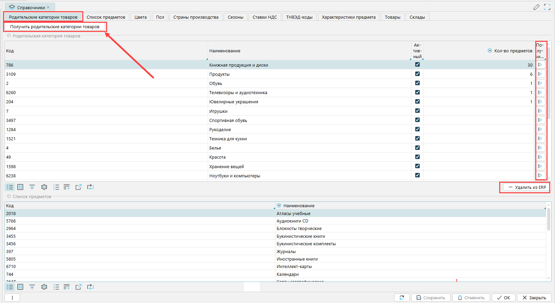Click the Удалить из ERP button
This screenshot has width=555, height=303.
526,187
